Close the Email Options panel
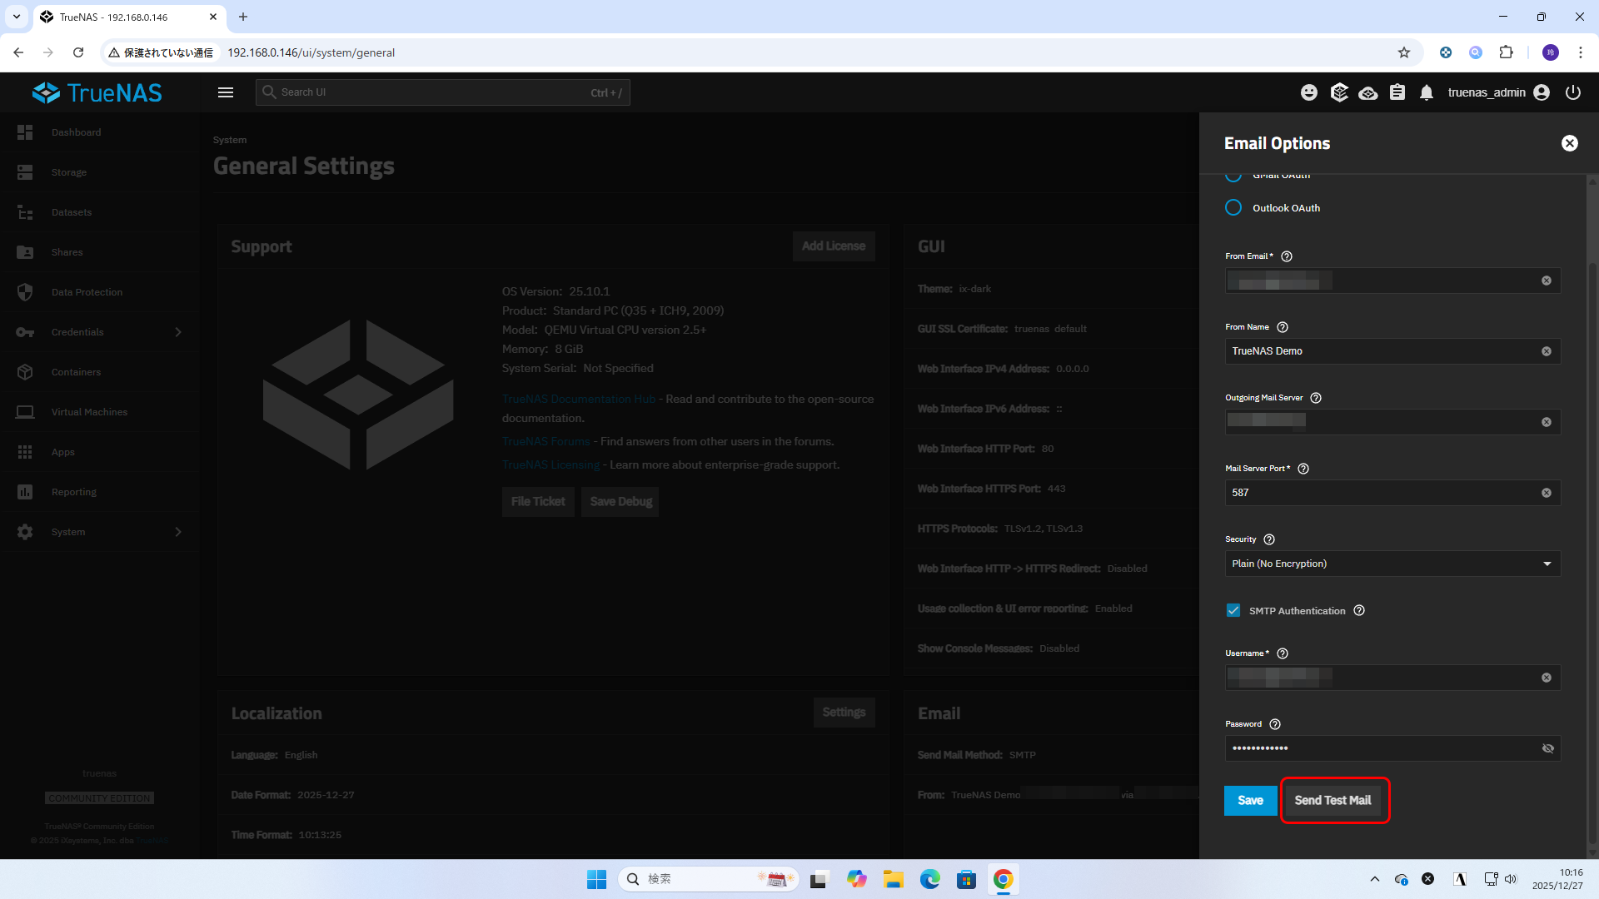 pyautogui.click(x=1570, y=143)
